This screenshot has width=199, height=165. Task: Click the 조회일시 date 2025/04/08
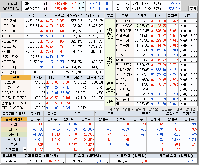click(11, 9)
